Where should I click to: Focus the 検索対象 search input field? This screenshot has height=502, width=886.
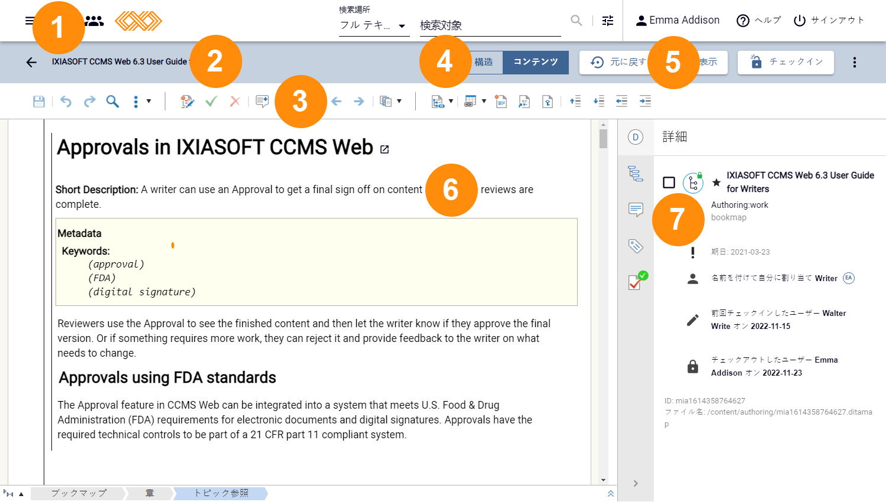pos(490,25)
